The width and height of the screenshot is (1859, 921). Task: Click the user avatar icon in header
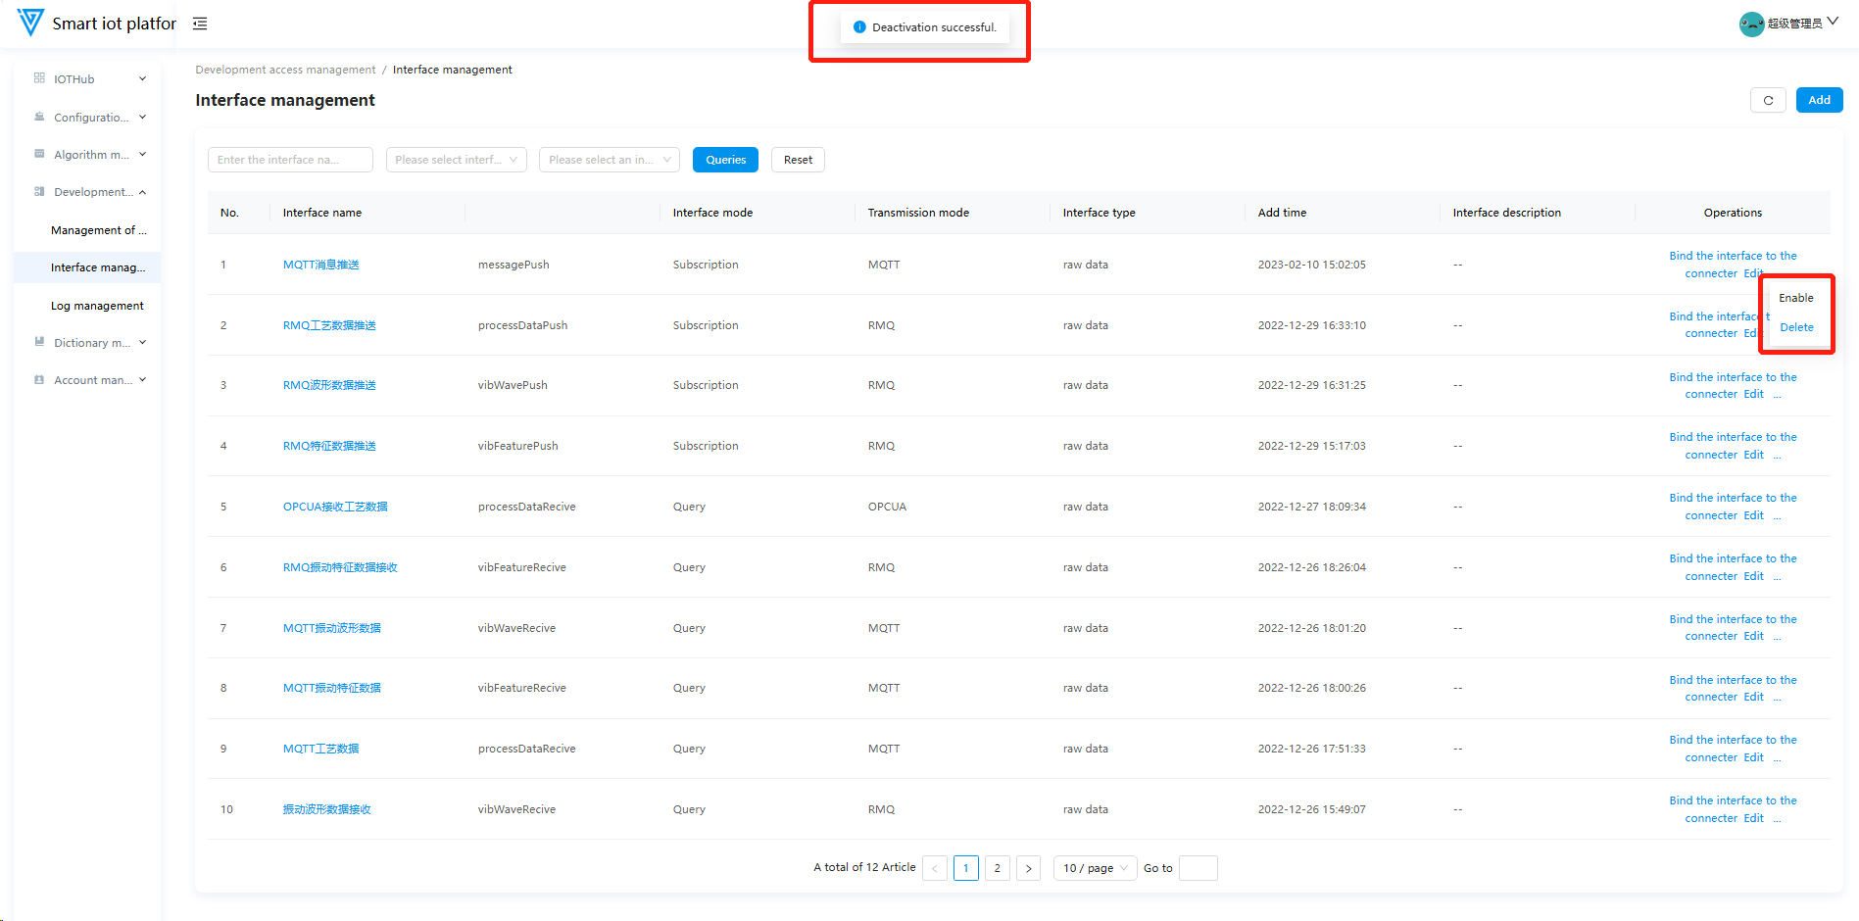pos(1751,24)
